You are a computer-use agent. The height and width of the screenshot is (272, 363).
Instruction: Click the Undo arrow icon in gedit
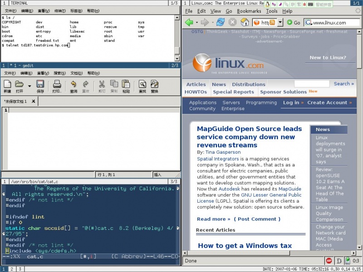(x=74, y=84)
